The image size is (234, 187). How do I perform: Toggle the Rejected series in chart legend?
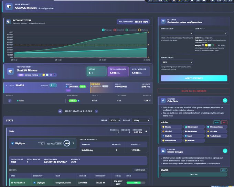[x=119, y=30]
